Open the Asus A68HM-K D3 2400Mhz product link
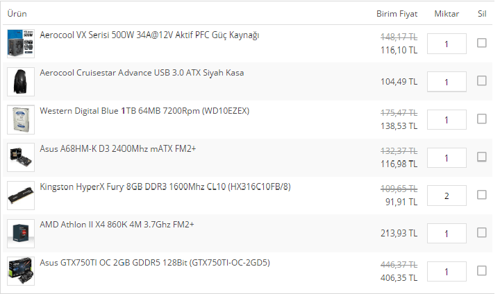This screenshot has height=294, width=500. pyautogui.click(x=117, y=149)
